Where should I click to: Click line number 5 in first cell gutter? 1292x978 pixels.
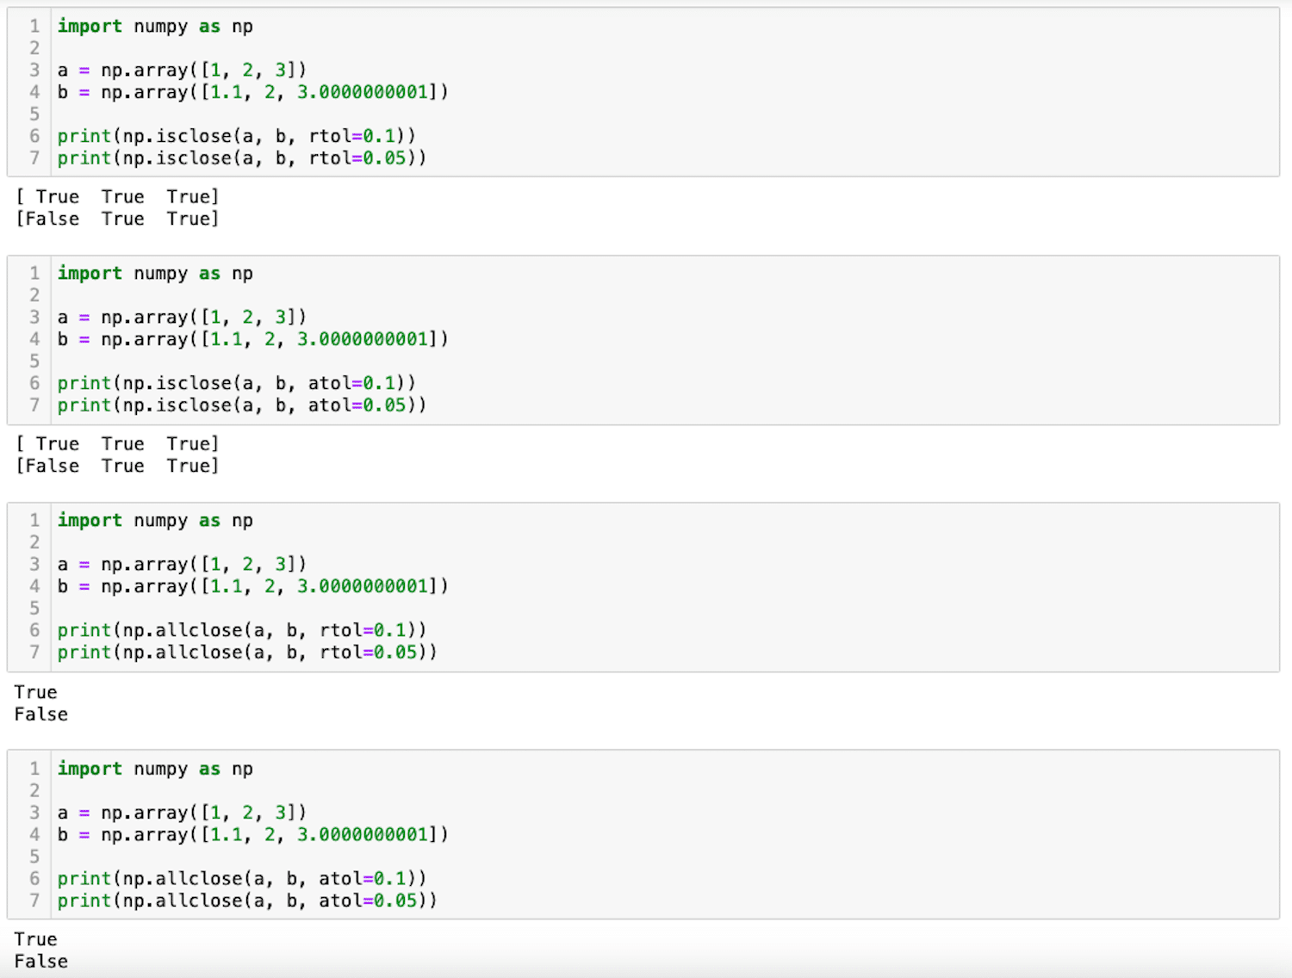click(x=34, y=115)
